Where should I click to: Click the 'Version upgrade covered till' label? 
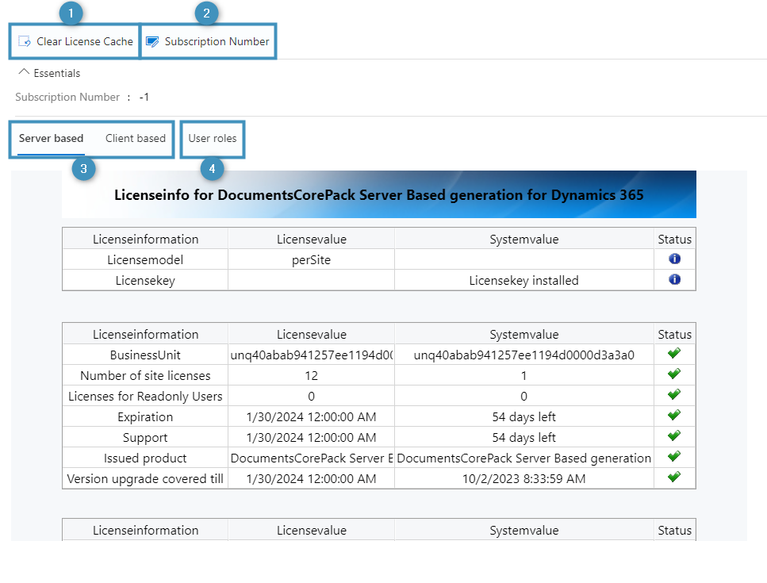tap(145, 479)
